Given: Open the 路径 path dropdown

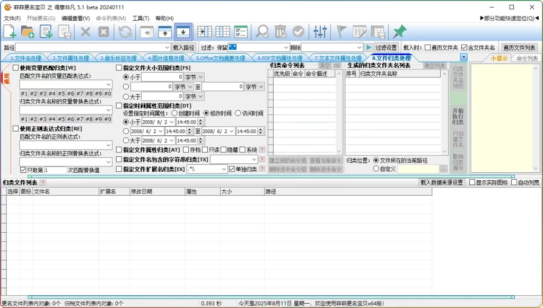Looking at the screenshot, I should click(167, 47).
